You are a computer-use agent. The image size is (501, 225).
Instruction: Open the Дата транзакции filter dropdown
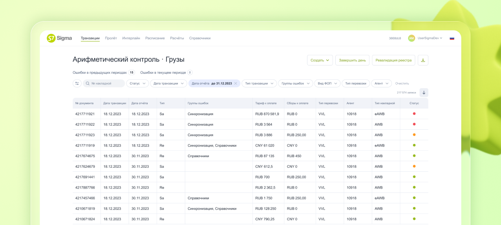(x=168, y=83)
